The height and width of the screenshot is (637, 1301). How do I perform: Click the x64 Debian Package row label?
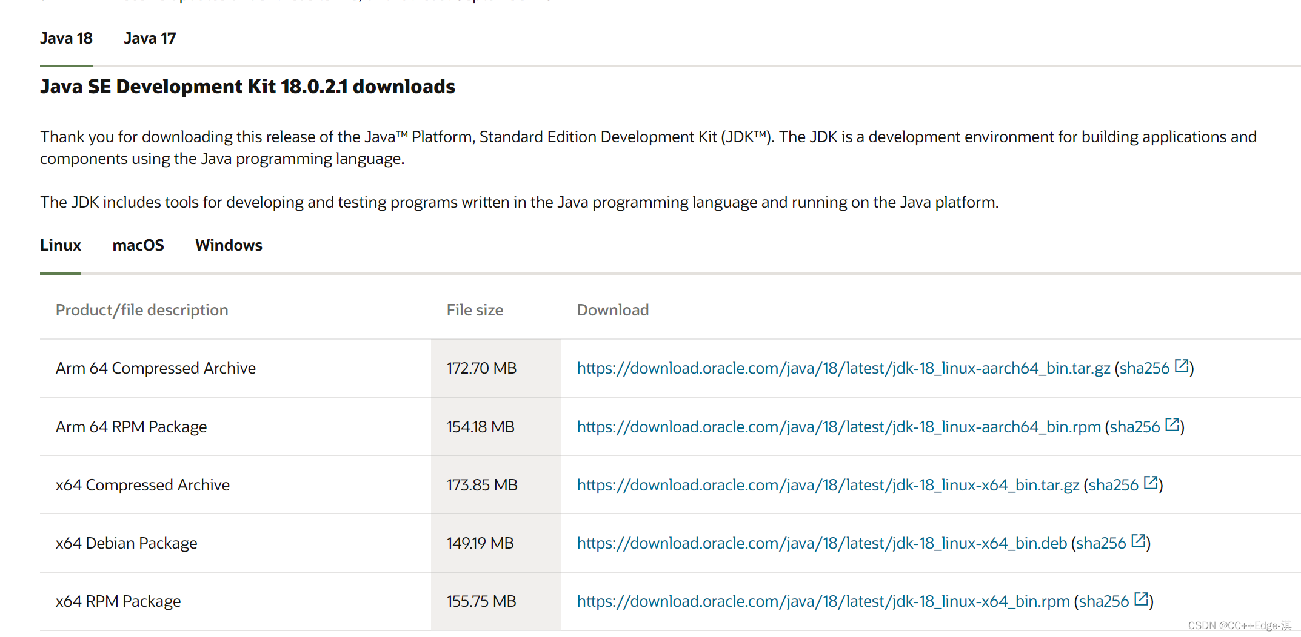tap(127, 543)
